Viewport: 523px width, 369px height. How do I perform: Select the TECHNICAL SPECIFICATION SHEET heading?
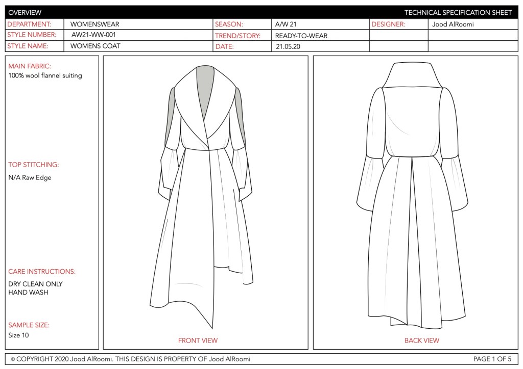458,13
